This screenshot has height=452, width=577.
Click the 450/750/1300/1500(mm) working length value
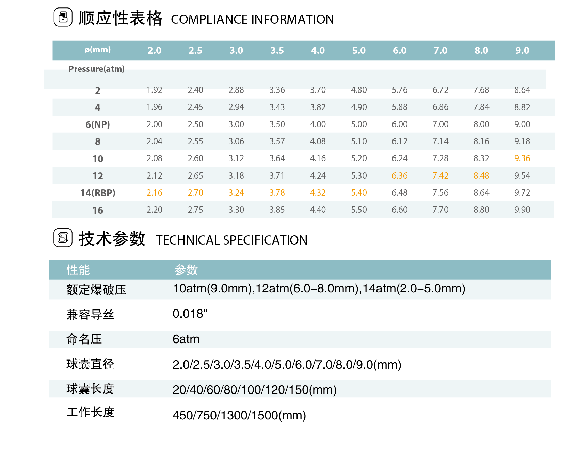[239, 415]
